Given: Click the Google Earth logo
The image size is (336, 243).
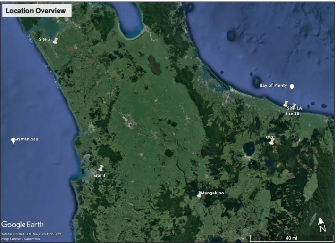Looking at the screenshot, I should [x=23, y=225].
